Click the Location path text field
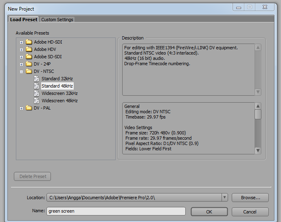The height and width of the screenshot is (222, 281). coord(134,198)
